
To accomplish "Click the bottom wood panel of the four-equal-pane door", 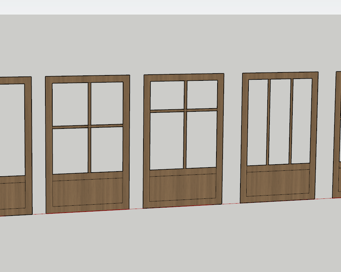I will [x=88, y=192].
